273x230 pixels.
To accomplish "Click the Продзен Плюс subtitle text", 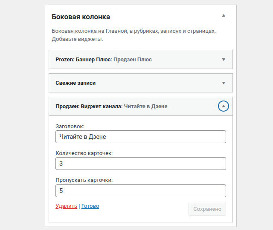I will [x=133, y=60].
